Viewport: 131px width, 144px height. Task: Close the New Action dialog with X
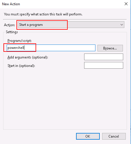(x=126, y=4)
